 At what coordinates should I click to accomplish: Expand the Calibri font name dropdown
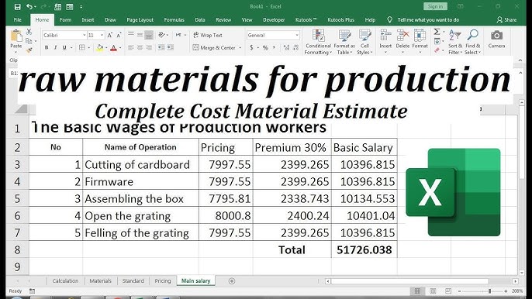[84, 36]
